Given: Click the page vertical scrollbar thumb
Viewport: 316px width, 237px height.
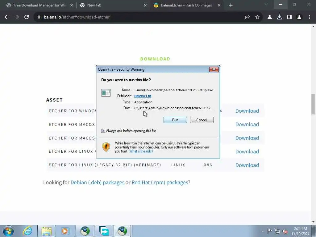Looking at the screenshot, I should 313,104.
